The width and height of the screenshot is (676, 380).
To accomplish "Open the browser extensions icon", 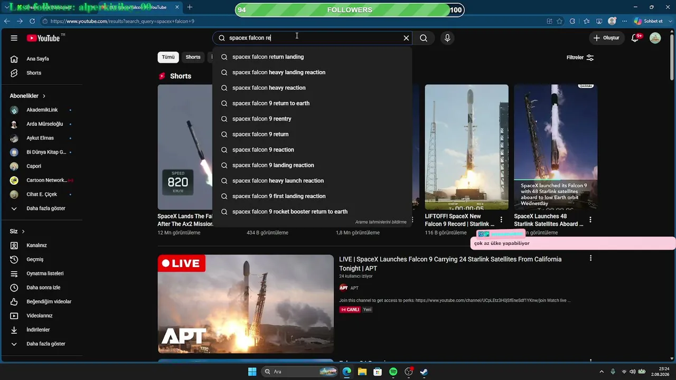I will (572, 21).
